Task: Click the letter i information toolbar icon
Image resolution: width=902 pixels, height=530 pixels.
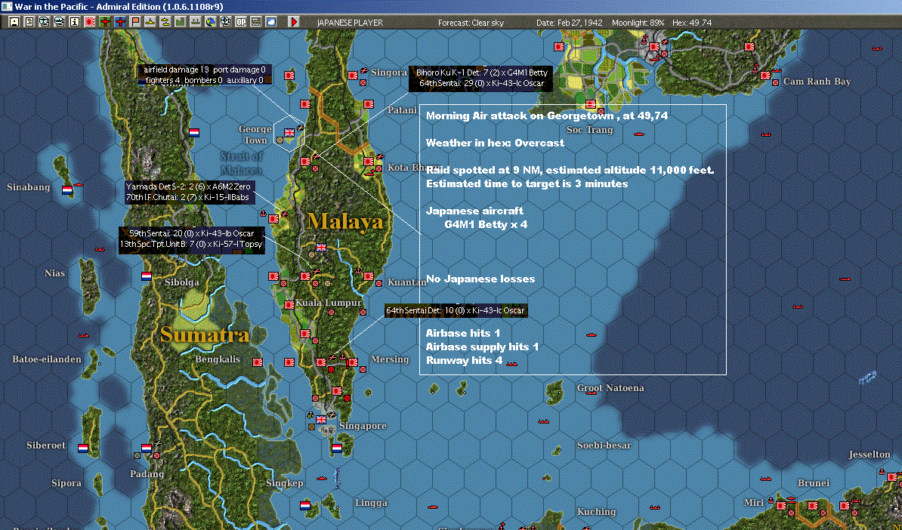Action: click(75, 22)
